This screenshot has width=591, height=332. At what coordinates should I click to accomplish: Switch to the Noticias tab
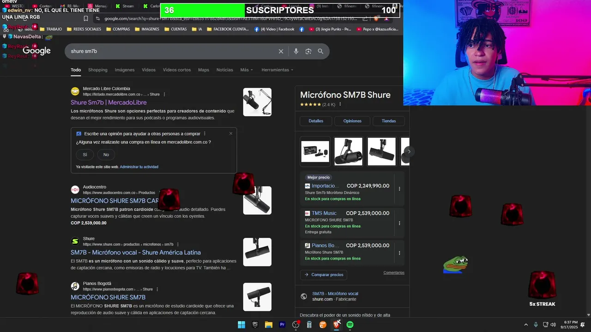tap(225, 70)
